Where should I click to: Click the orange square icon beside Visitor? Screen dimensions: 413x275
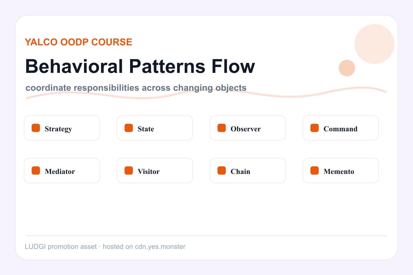point(129,170)
